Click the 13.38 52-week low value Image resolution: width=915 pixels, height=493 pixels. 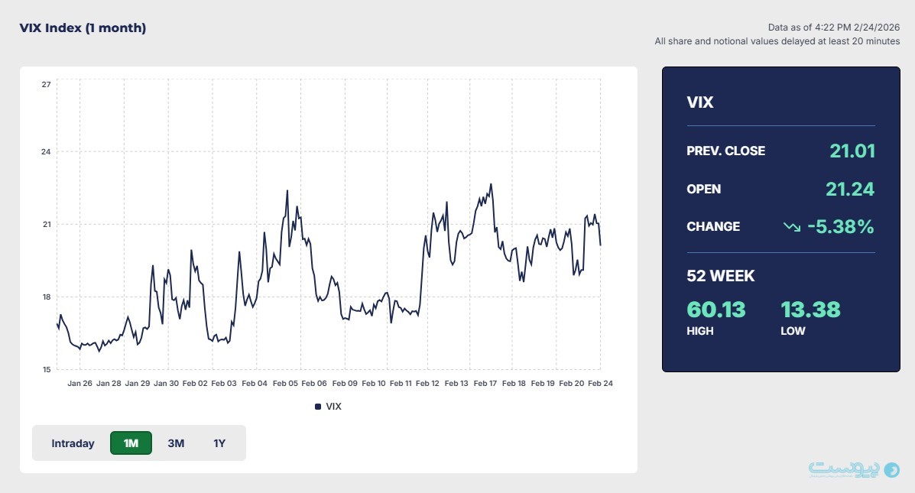coord(810,310)
